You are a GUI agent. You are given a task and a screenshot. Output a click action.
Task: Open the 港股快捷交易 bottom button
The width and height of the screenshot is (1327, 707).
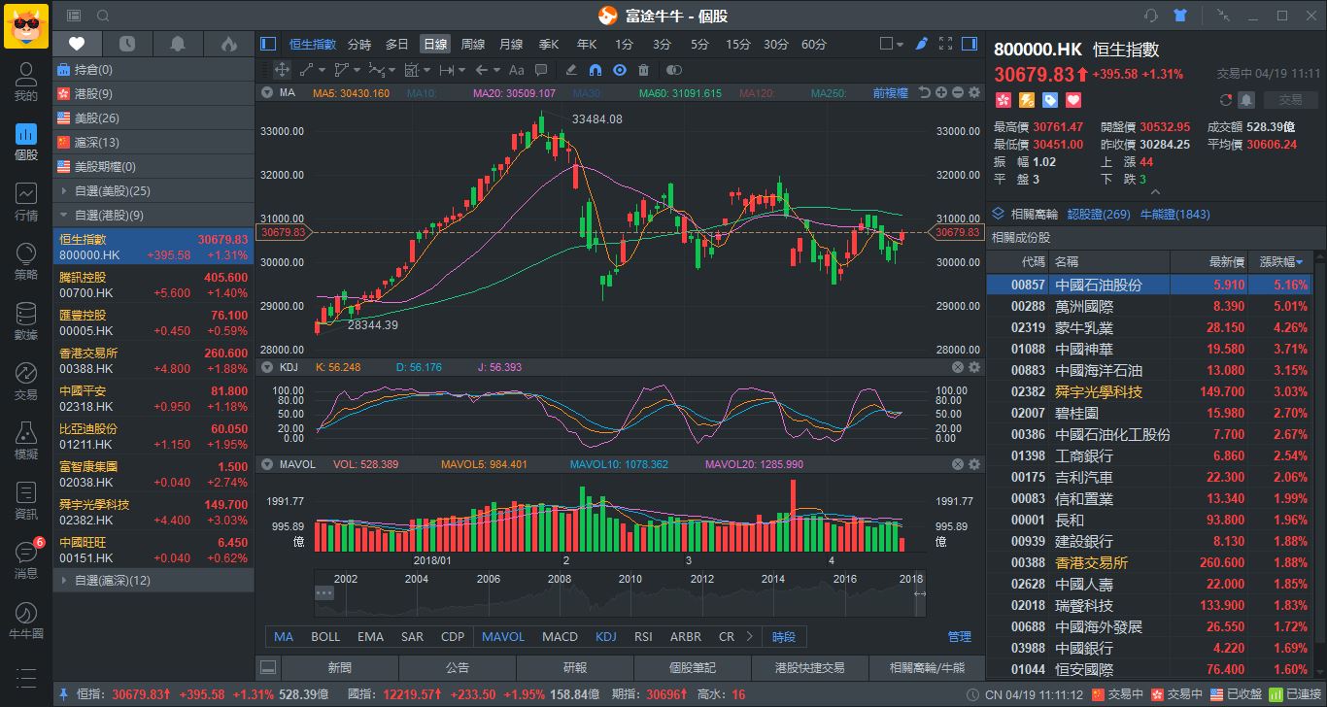pos(809,668)
